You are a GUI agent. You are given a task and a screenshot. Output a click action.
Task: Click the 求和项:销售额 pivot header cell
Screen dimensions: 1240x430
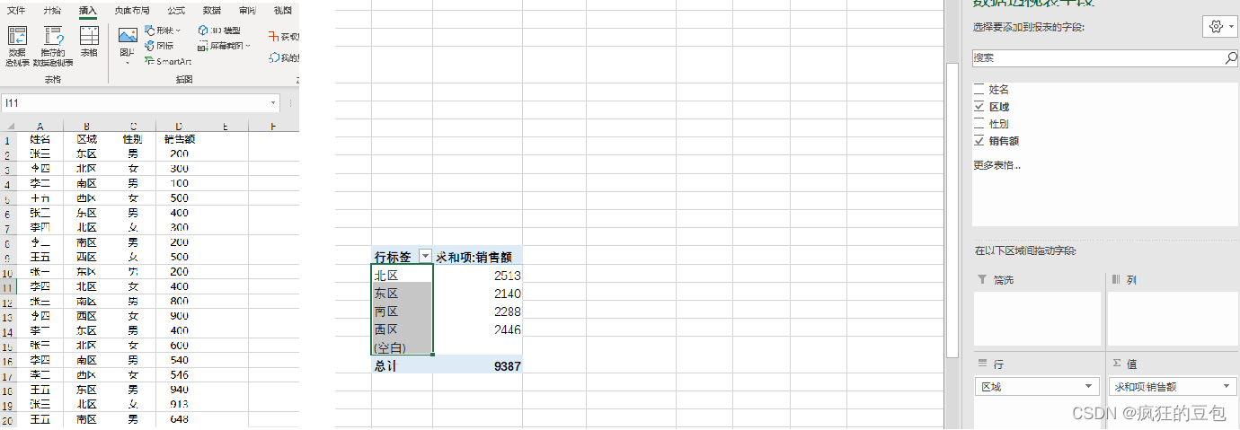coord(478,257)
